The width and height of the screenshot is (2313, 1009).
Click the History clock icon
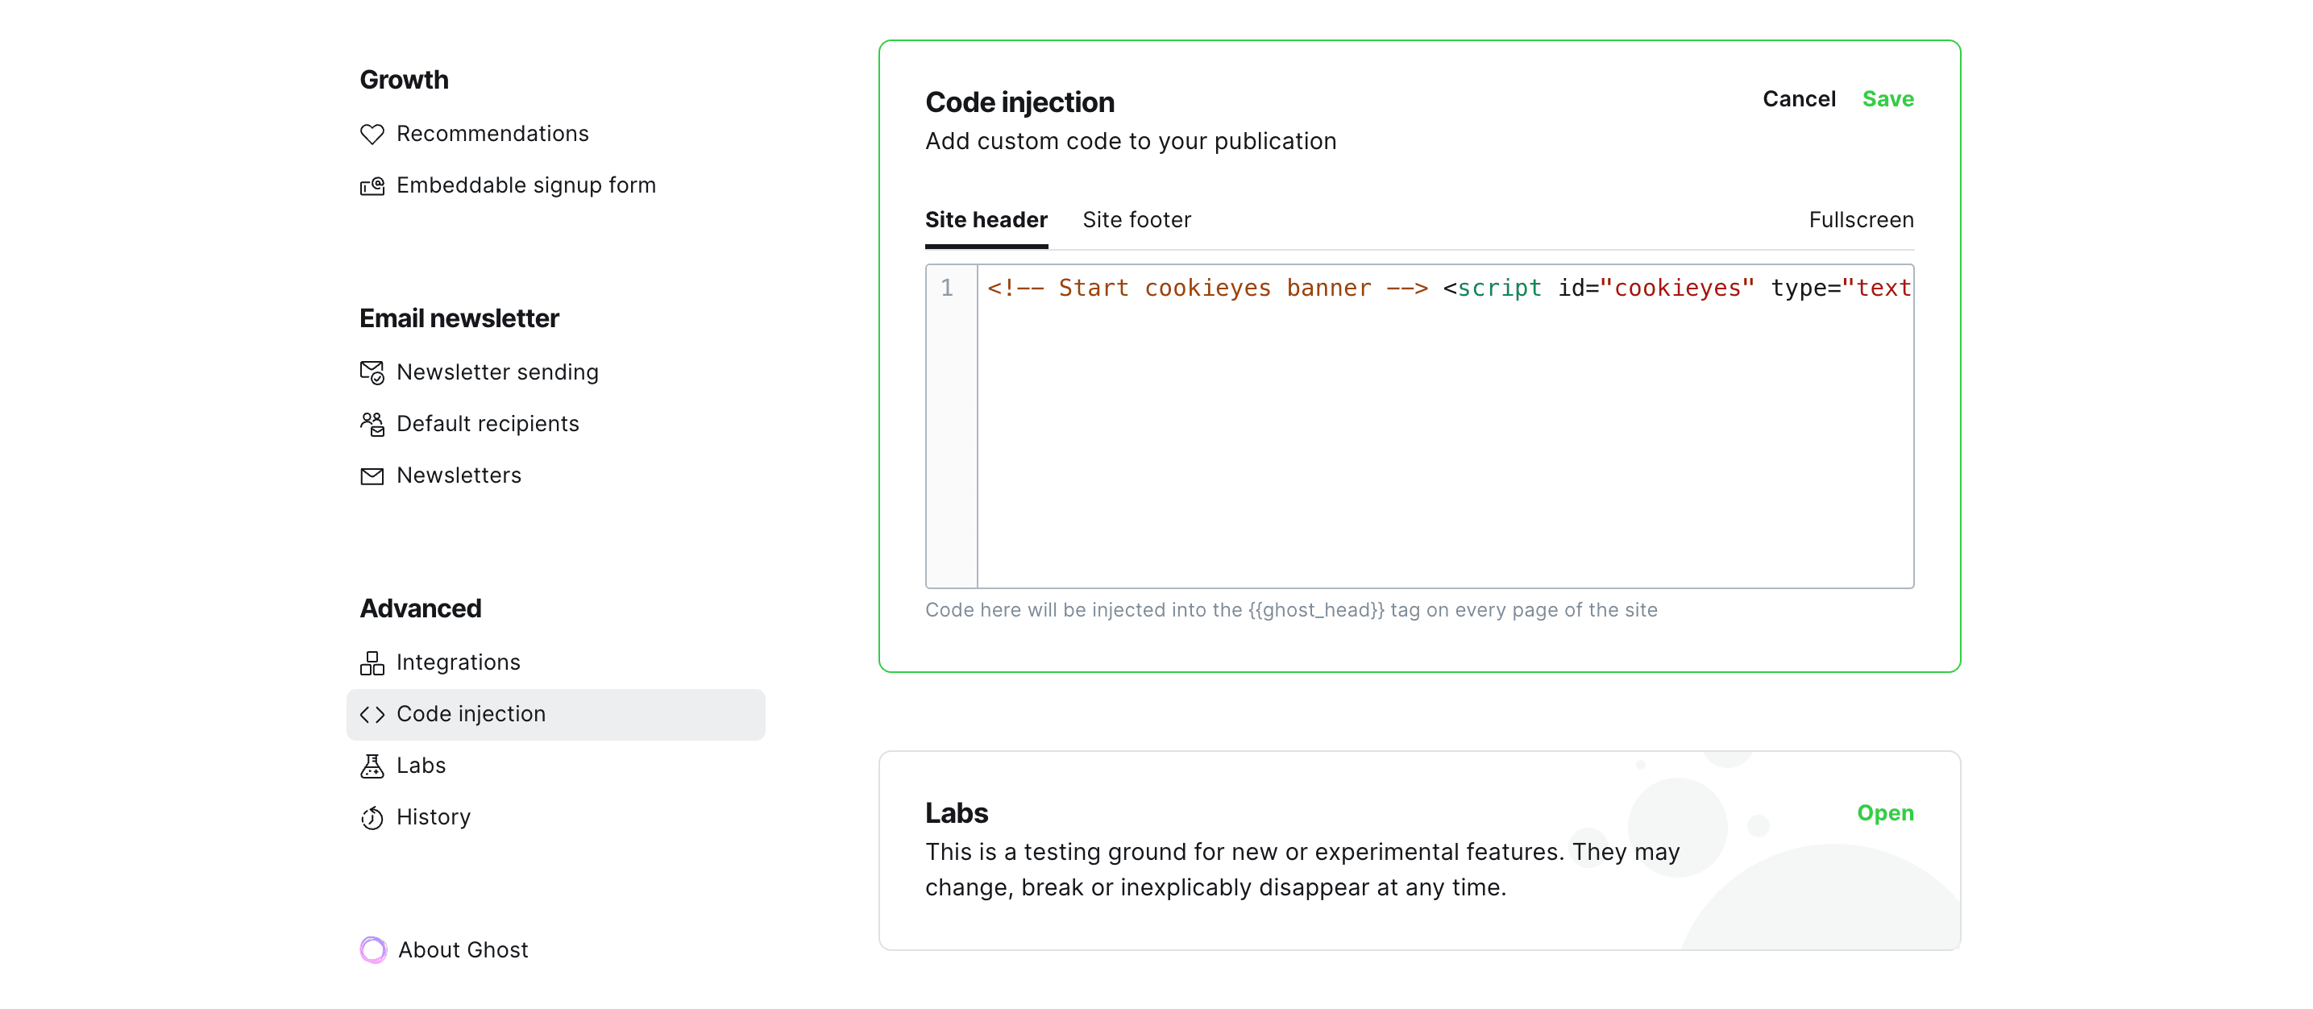click(372, 818)
